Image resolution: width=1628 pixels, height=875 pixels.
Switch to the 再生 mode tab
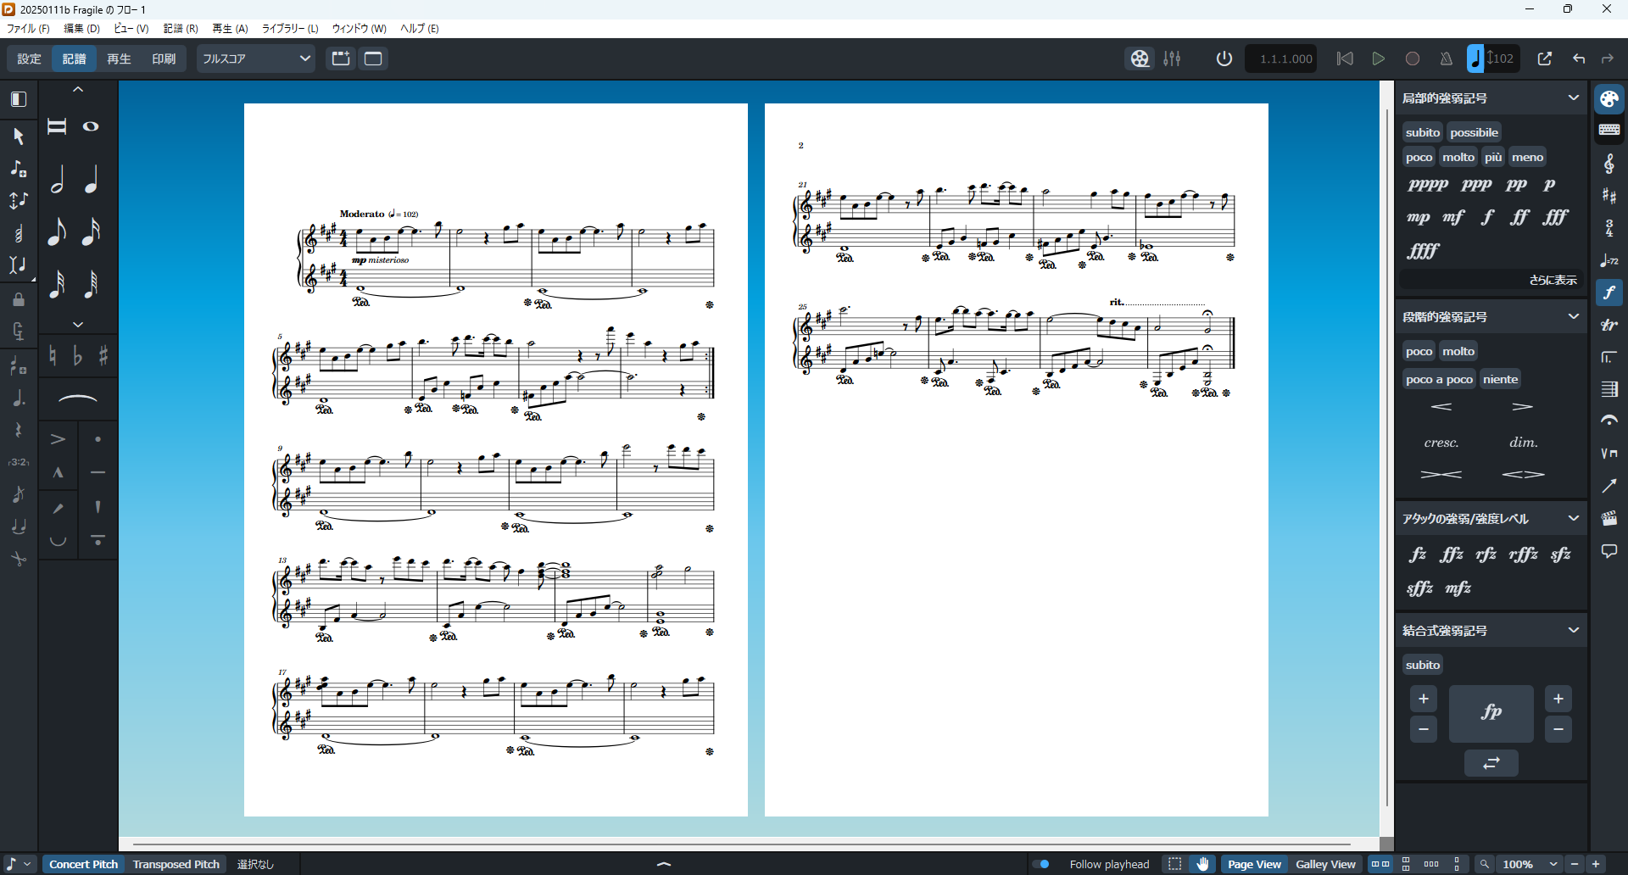tap(119, 59)
